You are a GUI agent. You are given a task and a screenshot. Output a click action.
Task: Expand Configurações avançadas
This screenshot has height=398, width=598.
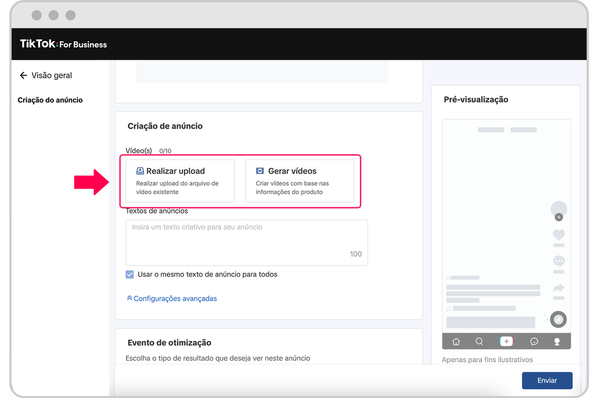[172, 299]
